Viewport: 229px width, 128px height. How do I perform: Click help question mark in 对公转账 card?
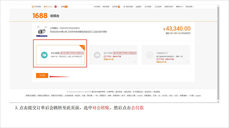pyautogui.click(x=82, y=62)
